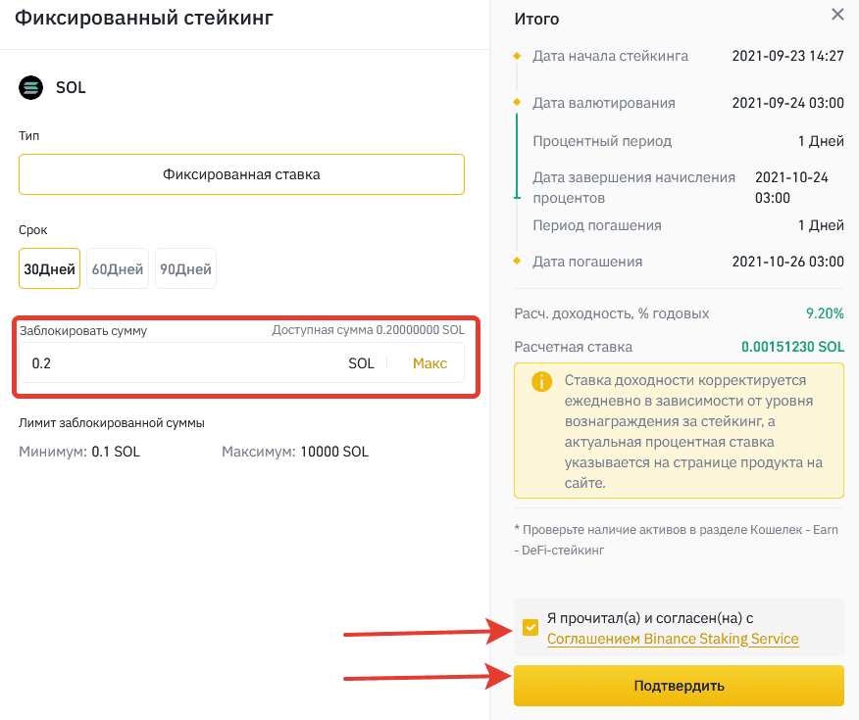Click the Заблокировать сумму label
The width and height of the screenshot is (859, 720).
[x=83, y=330]
